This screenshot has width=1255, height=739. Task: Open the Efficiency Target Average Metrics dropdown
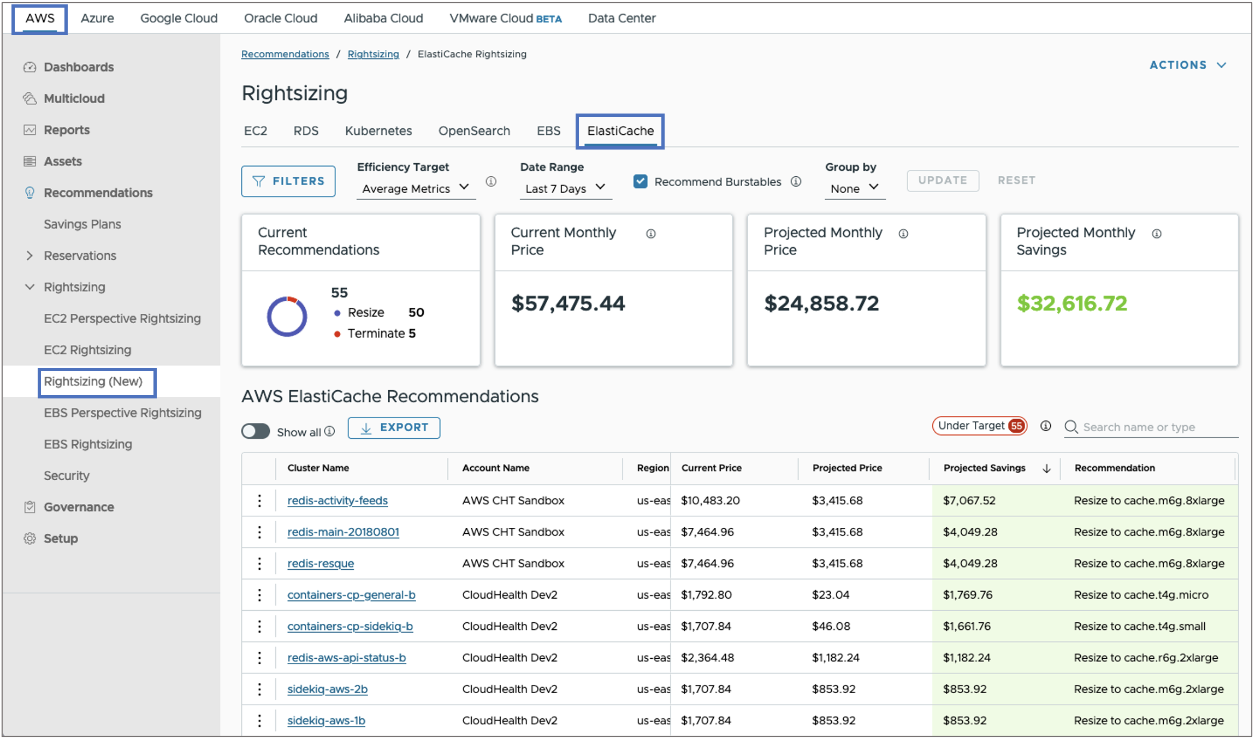(x=415, y=188)
